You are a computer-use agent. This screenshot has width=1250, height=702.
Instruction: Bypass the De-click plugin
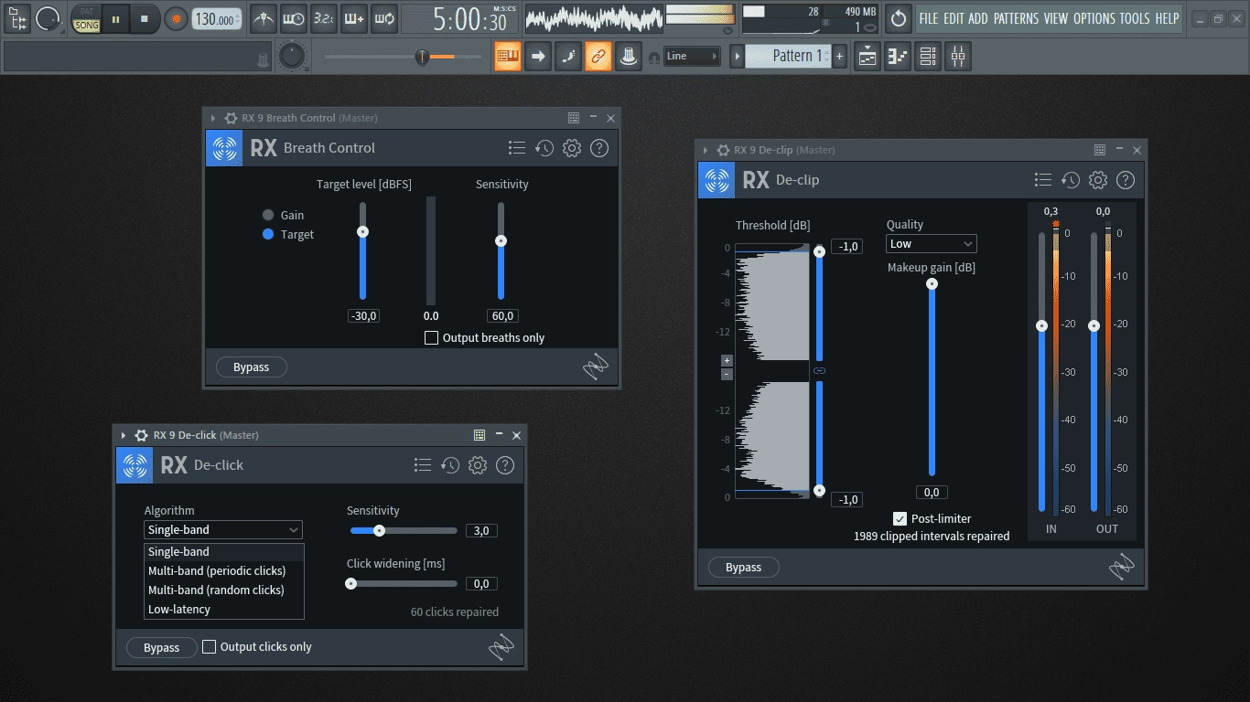pyautogui.click(x=162, y=647)
